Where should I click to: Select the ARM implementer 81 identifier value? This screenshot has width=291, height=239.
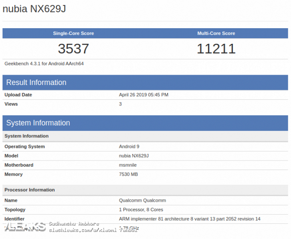pyautogui.click(x=190, y=219)
